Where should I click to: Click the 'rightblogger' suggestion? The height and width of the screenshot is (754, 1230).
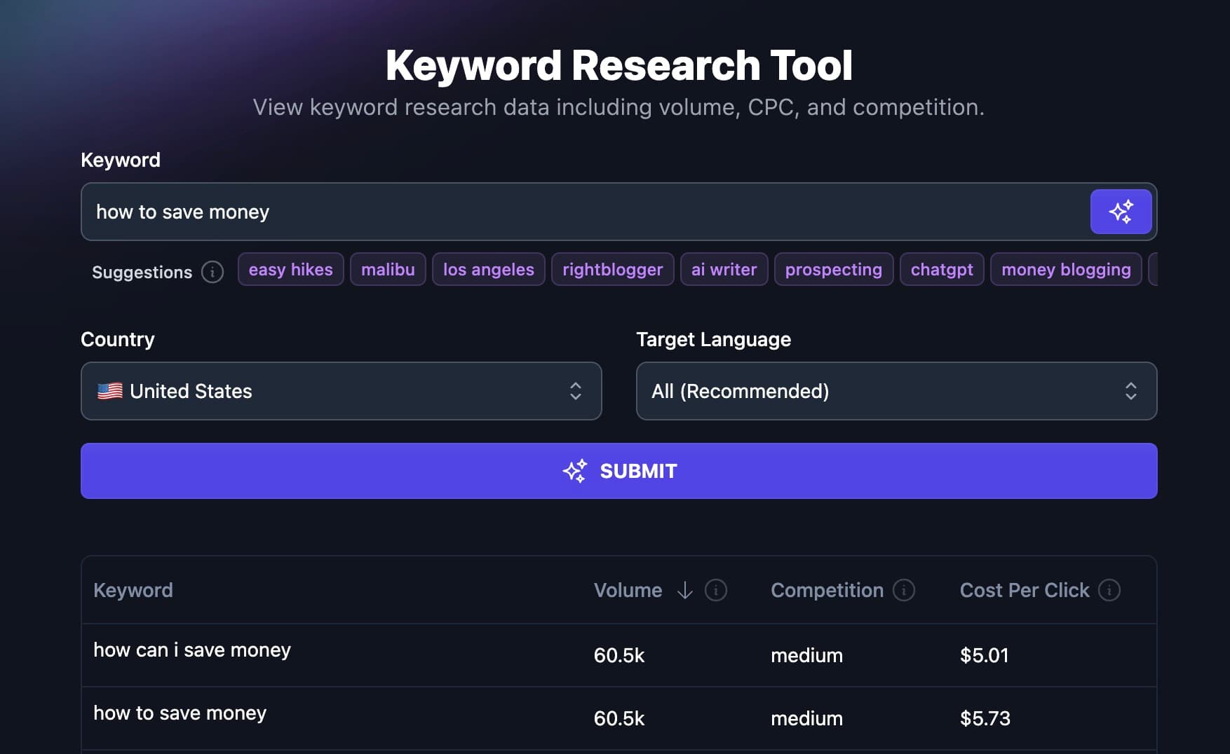pyautogui.click(x=612, y=269)
